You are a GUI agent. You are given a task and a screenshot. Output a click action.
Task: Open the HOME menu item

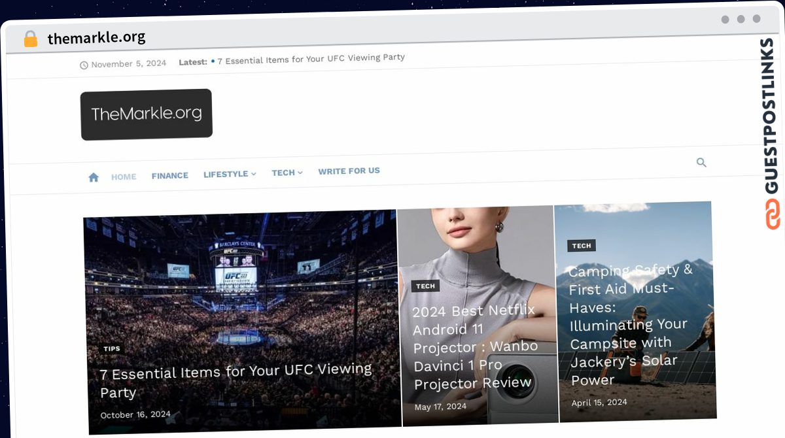pos(124,177)
